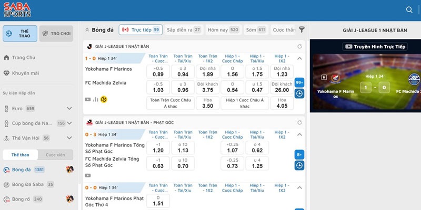Refresh the J-League Phạt Góc section

pyautogui.click(x=299, y=122)
